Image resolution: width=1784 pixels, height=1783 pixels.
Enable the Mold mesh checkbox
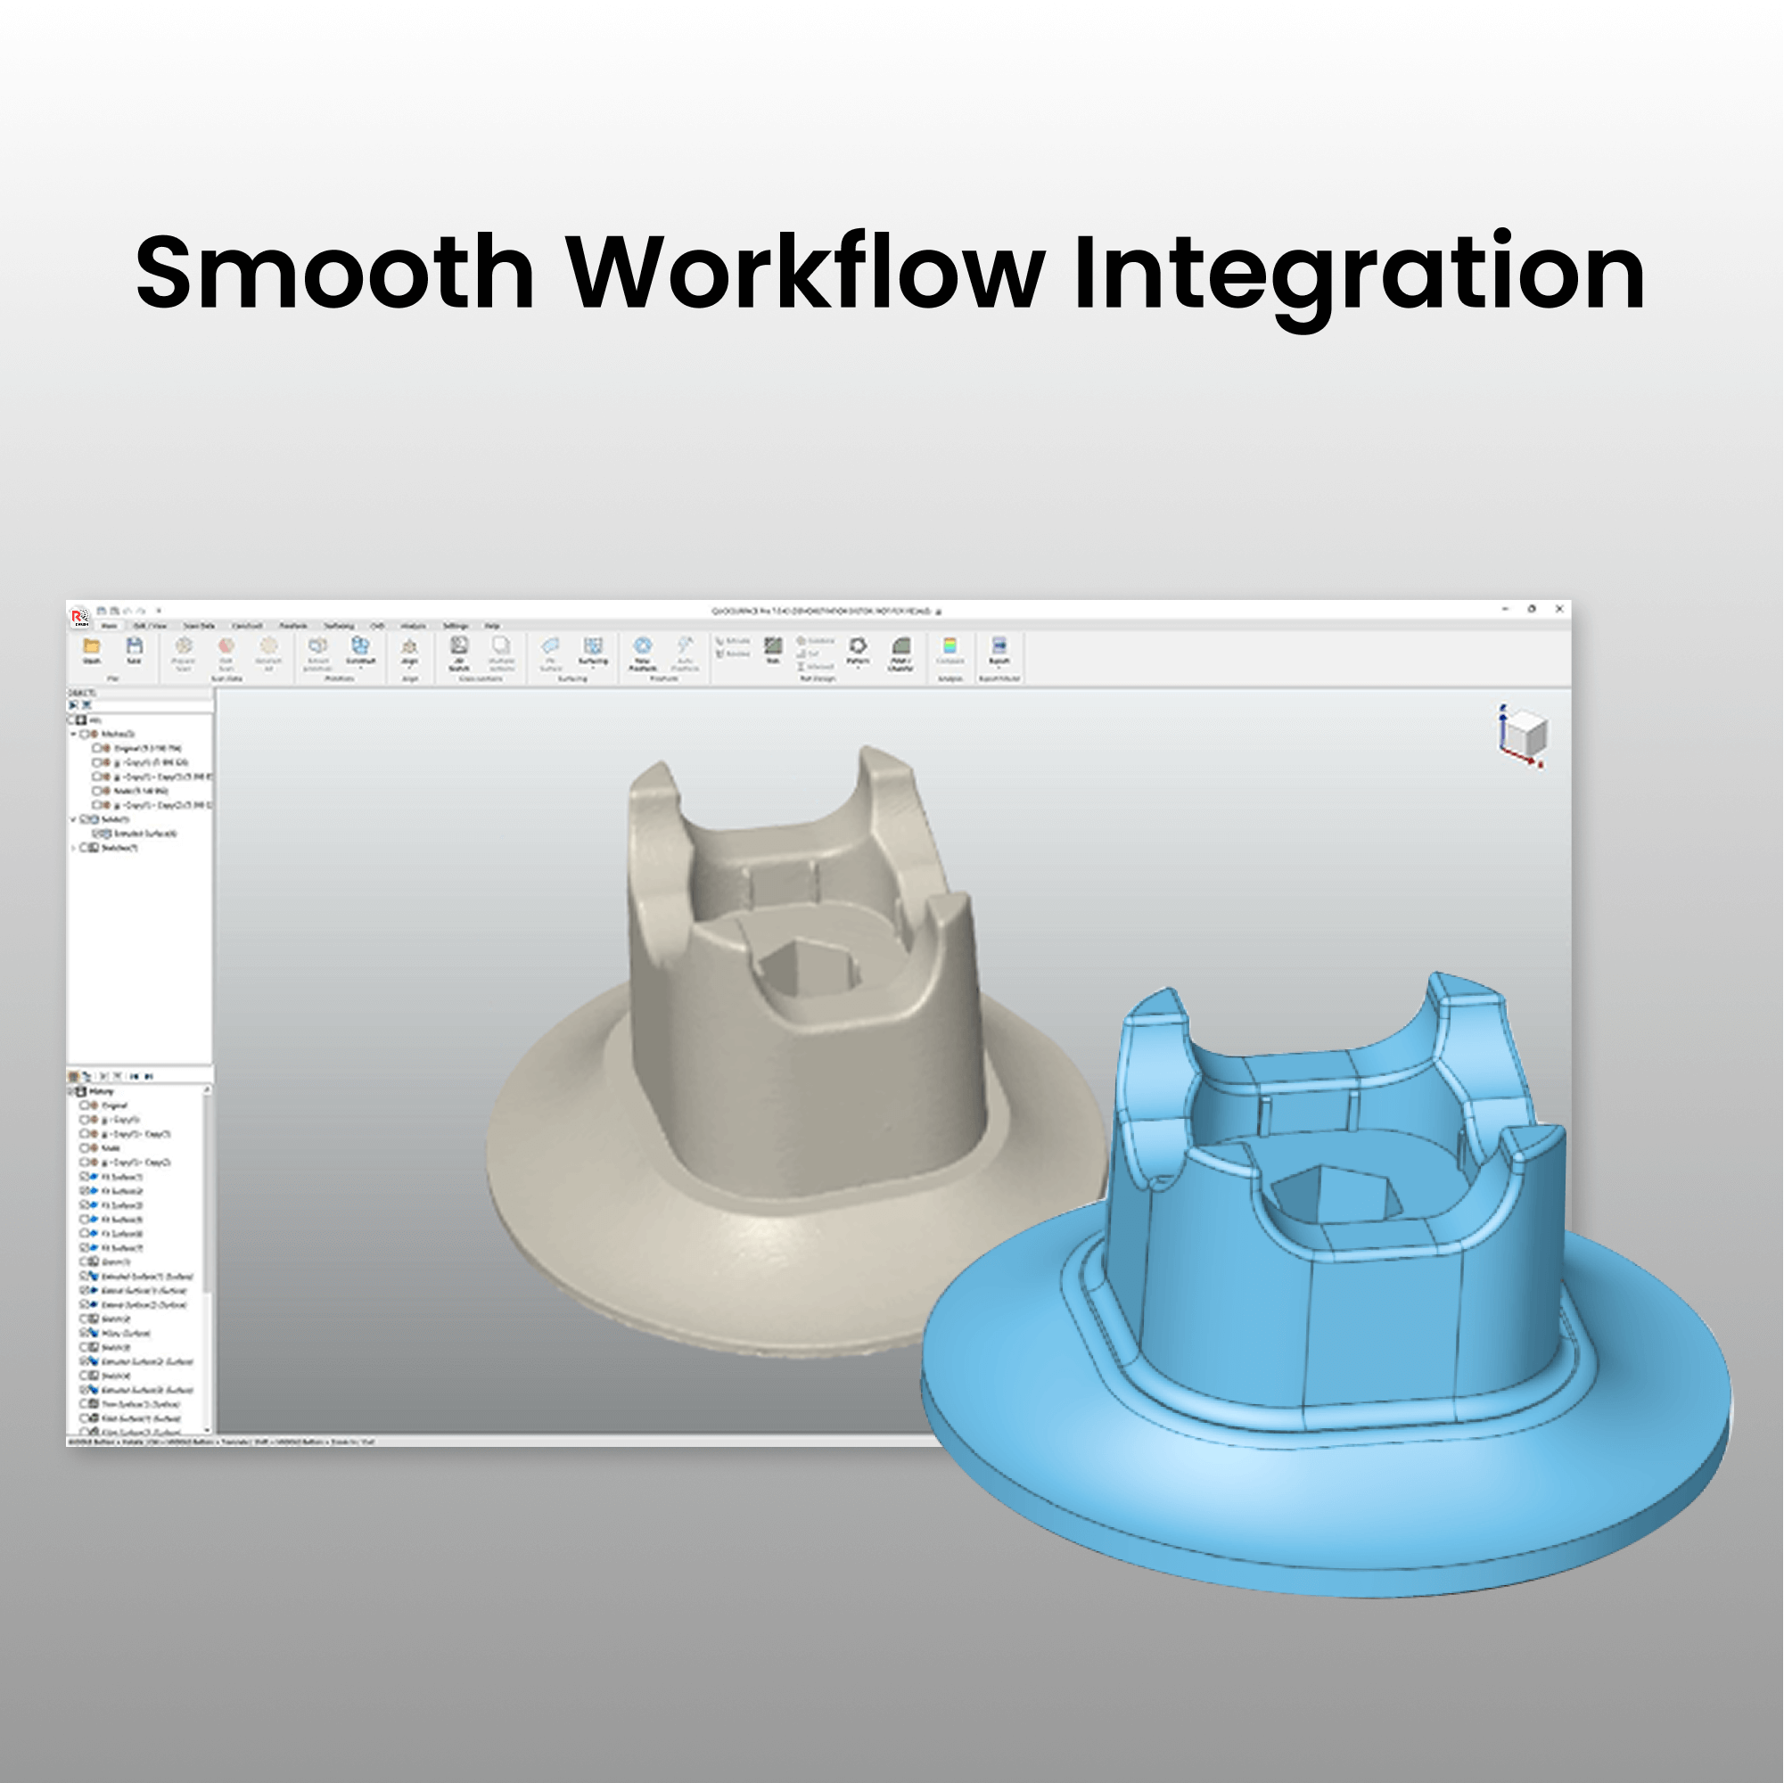pos(97,791)
